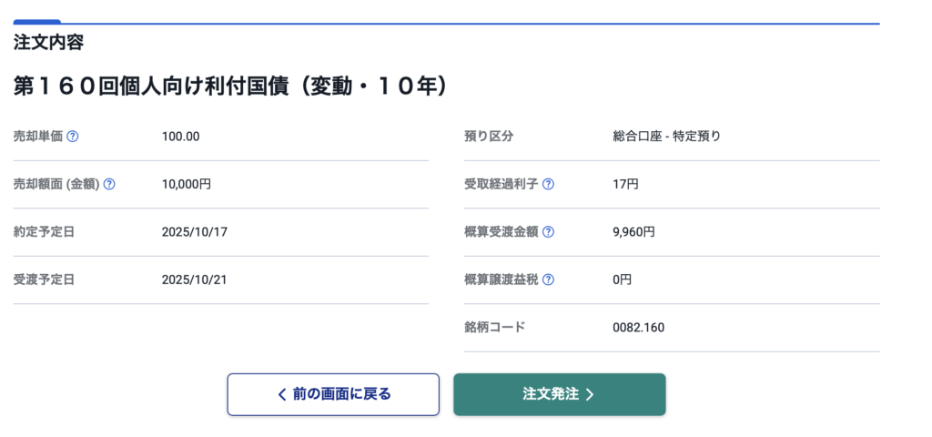Select the 10,000円 face amount value

tap(187, 184)
